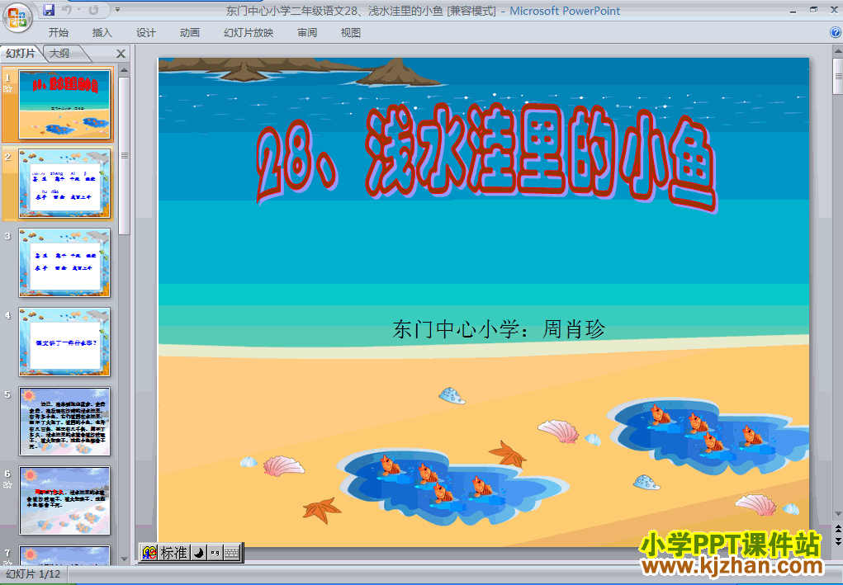The image size is (843, 585).
Task: Restore down the PowerPoint window
Action: pos(813,10)
